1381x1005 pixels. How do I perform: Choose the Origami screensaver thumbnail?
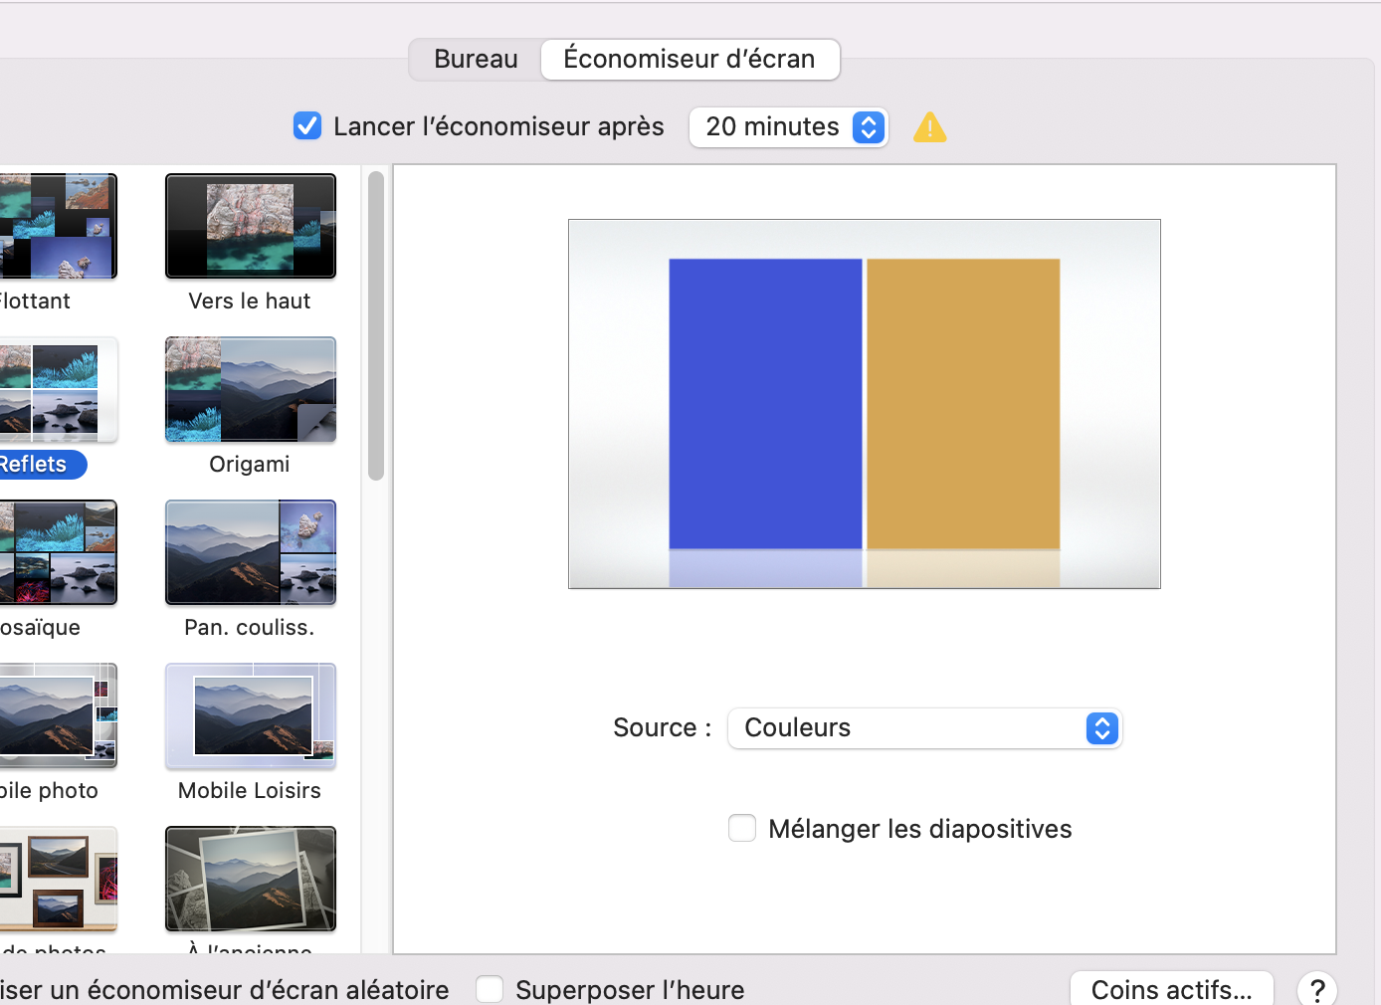coord(251,390)
